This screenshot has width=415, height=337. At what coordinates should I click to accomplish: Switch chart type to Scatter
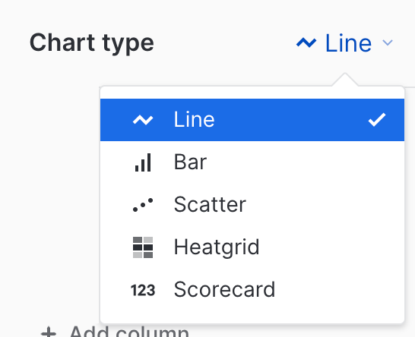tap(252, 205)
